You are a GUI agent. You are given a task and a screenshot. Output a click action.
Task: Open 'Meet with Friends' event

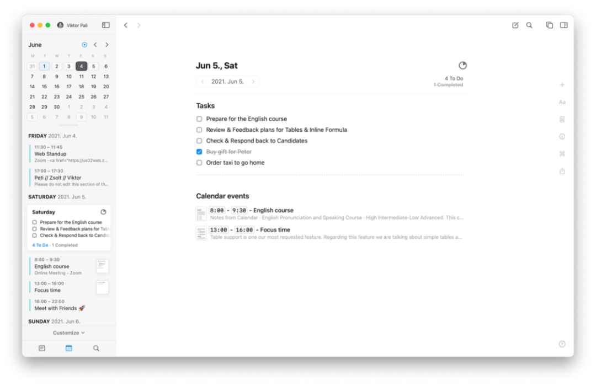click(70, 305)
